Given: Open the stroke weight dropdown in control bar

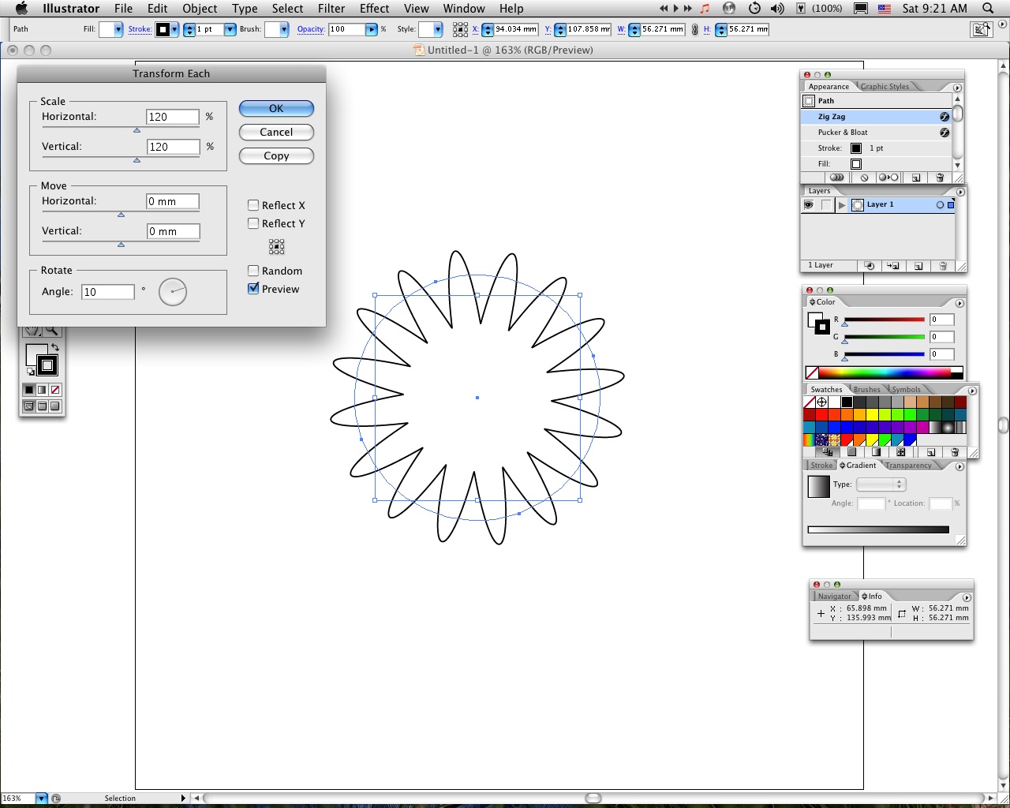Looking at the screenshot, I should click(230, 29).
